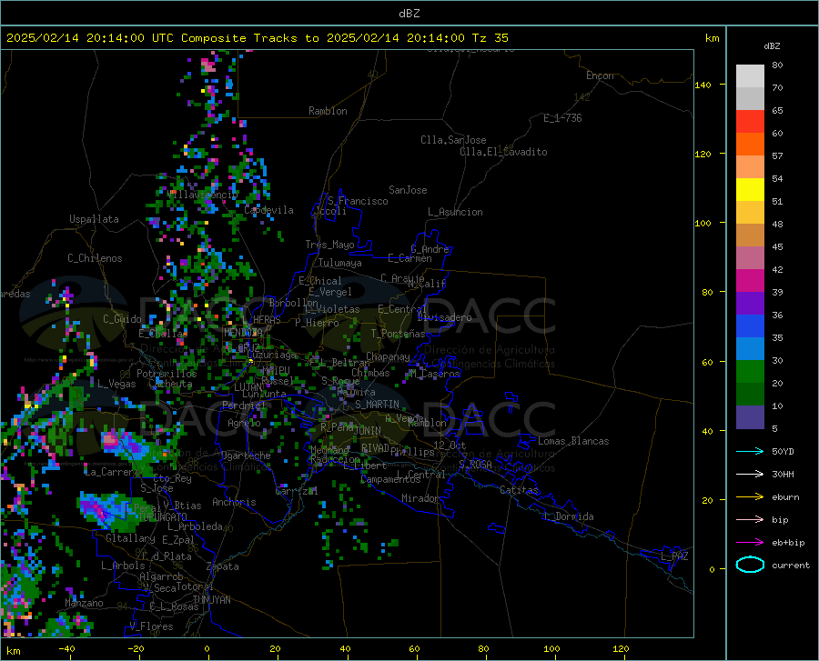Click the TUNUYAN map label
This screenshot has width=819, height=661.
[211, 599]
